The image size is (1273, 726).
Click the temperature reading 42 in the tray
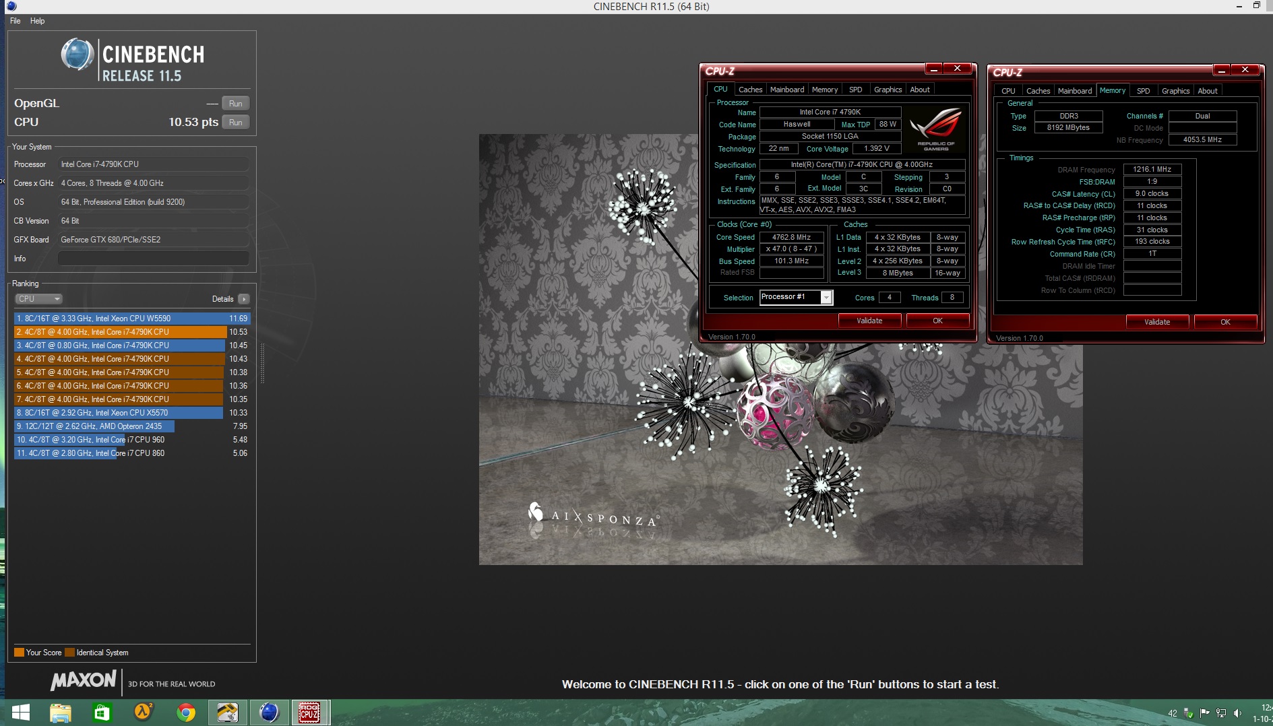click(1173, 713)
